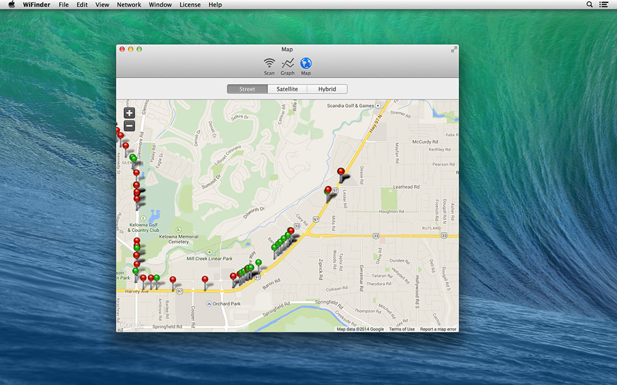Open the Help menu

point(215,5)
